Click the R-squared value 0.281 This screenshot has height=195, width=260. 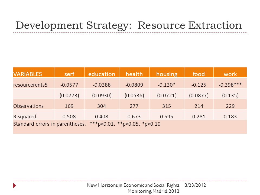click(x=199, y=116)
